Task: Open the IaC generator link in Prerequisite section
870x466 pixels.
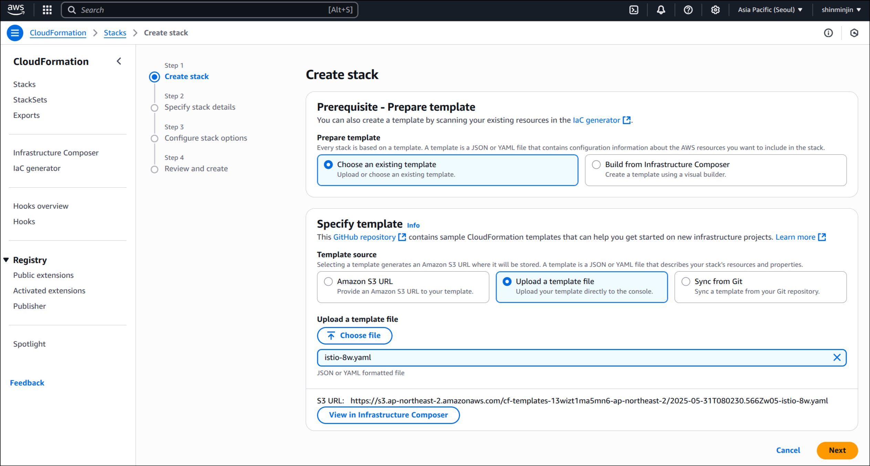Action: pyautogui.click(x=596, y=120)
